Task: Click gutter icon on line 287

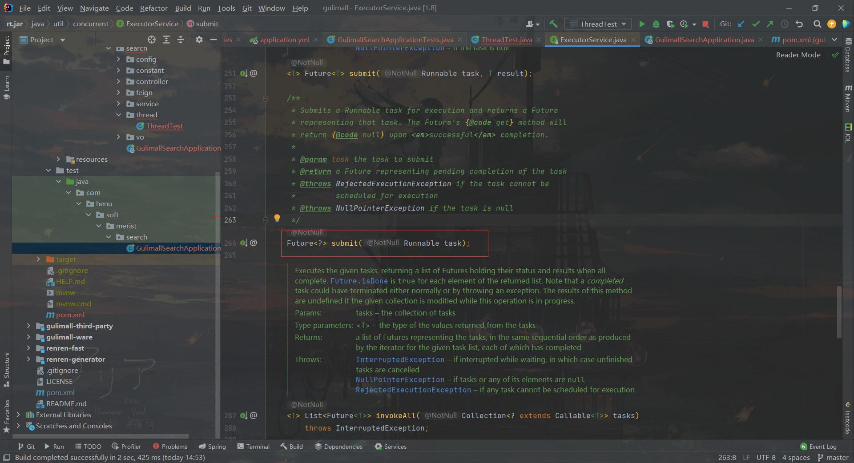Action: point(244,415)
